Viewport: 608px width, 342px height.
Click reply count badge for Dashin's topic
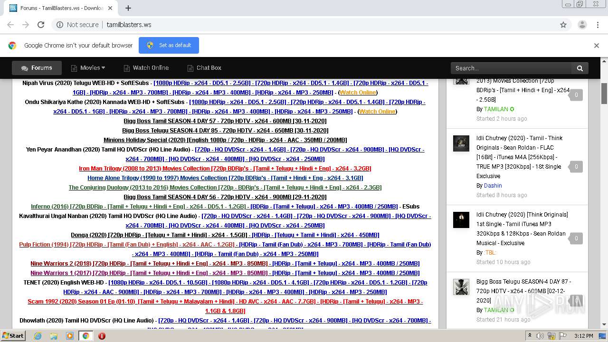[x=576, y=167]
